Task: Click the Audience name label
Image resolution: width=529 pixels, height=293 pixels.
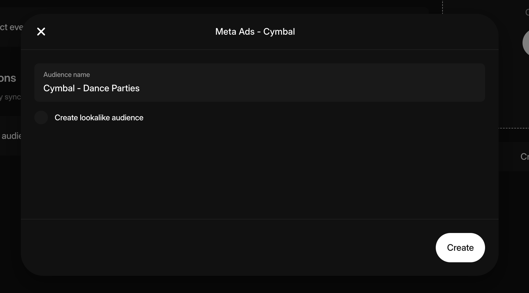Action: coord(66,75)
